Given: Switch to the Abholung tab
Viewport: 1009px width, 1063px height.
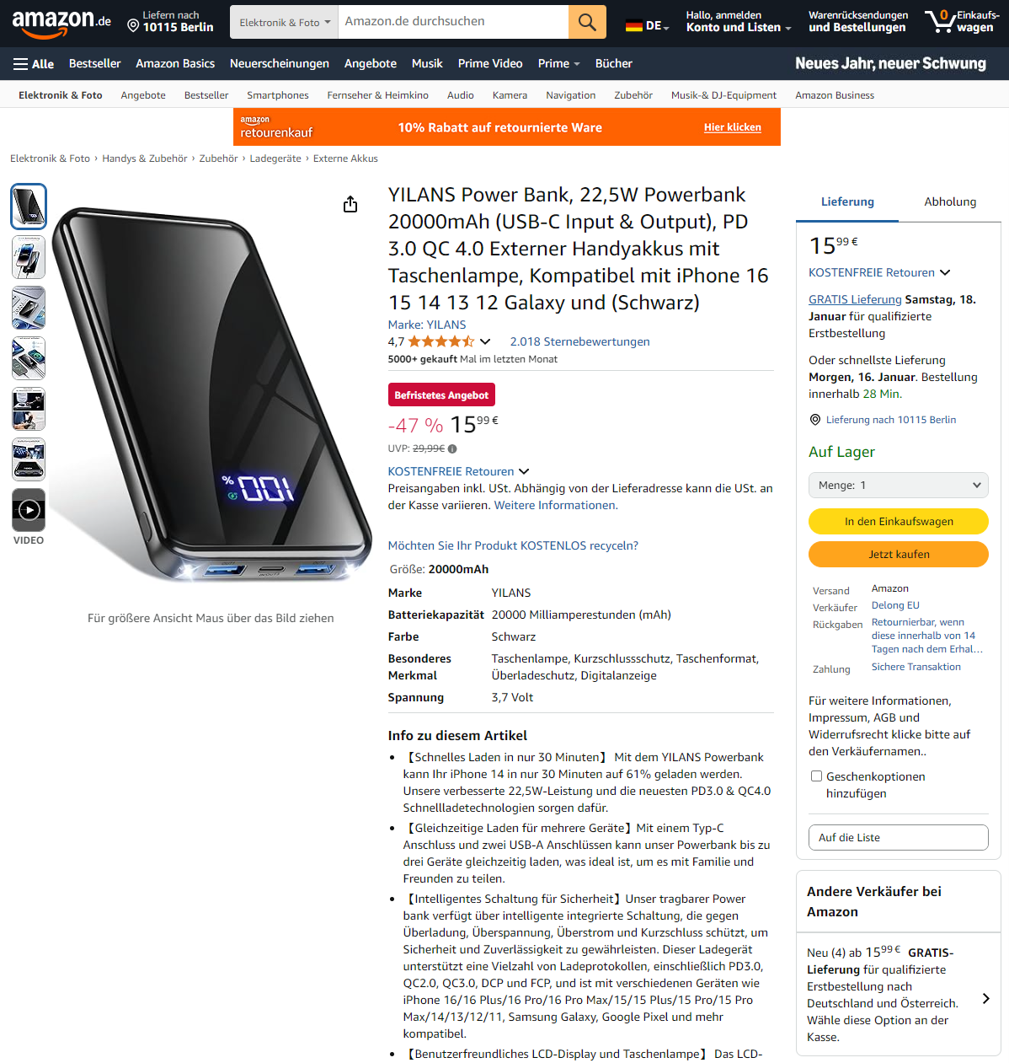Looking at the screenshot, I should pyautogui.click(x=950, y=202).
